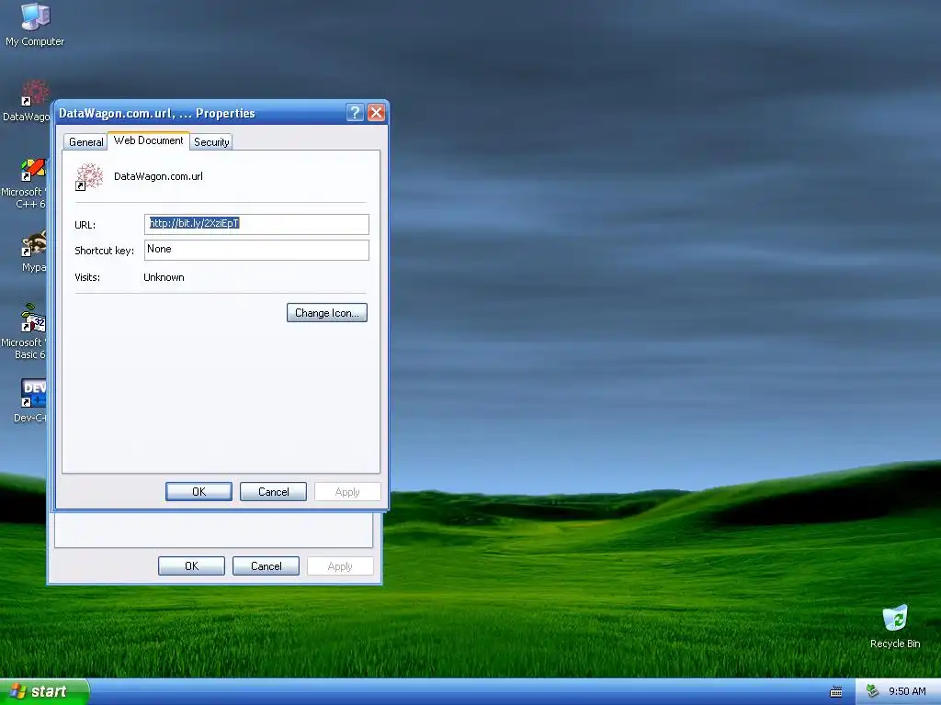The height and width of the screenshot is (705, 941).
Task: Click the system tray network icon
Action: coord(873,691)
